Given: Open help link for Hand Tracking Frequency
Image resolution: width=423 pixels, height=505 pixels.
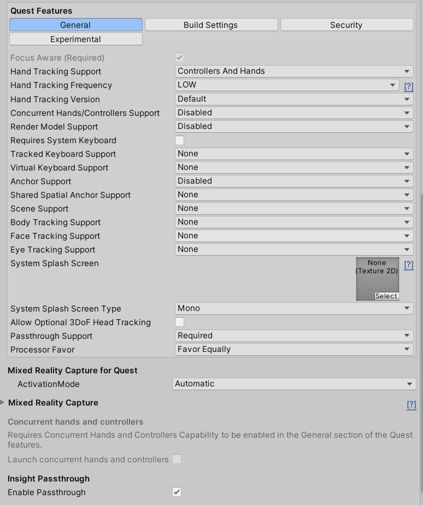Looking at the screenshot, I should 408,86.
